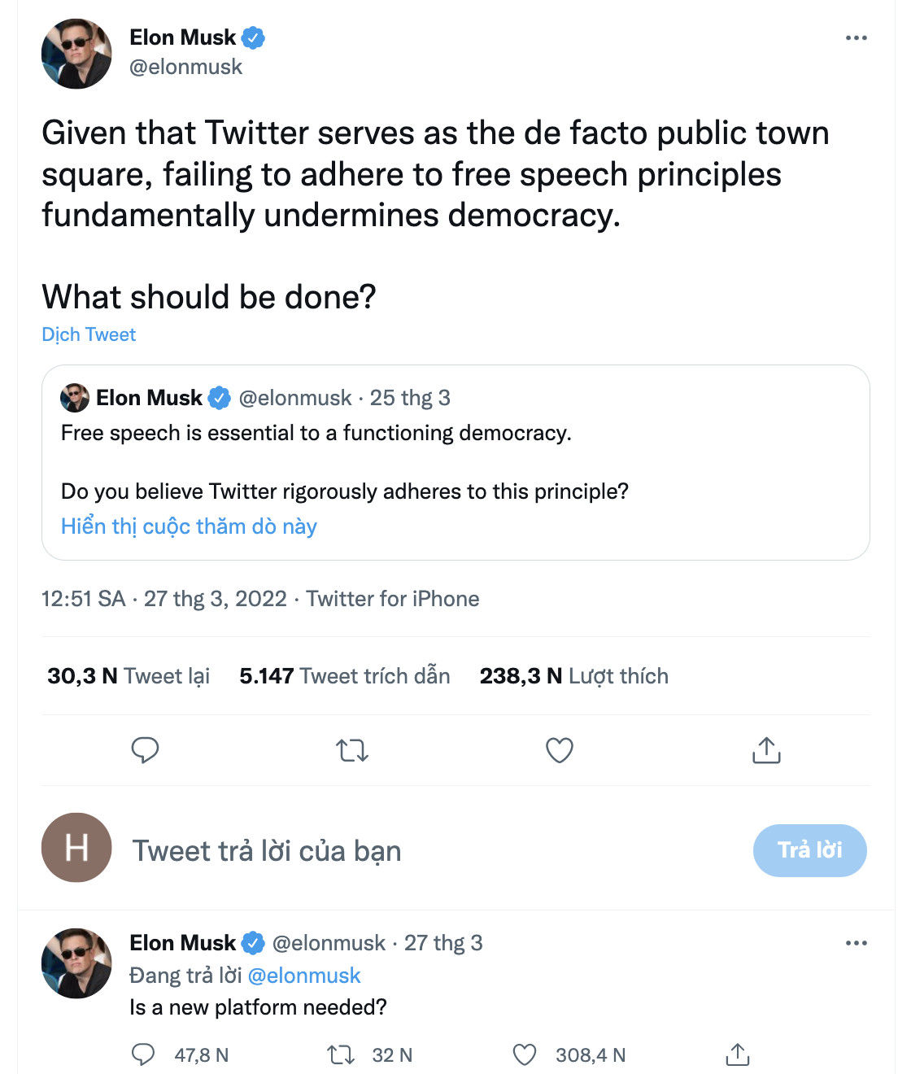Image resolution: width=898 pixels, height=1074 pixels.
Task: Click the @elonmusk mention in "Đang trả lời"
Action: [303, 976]
